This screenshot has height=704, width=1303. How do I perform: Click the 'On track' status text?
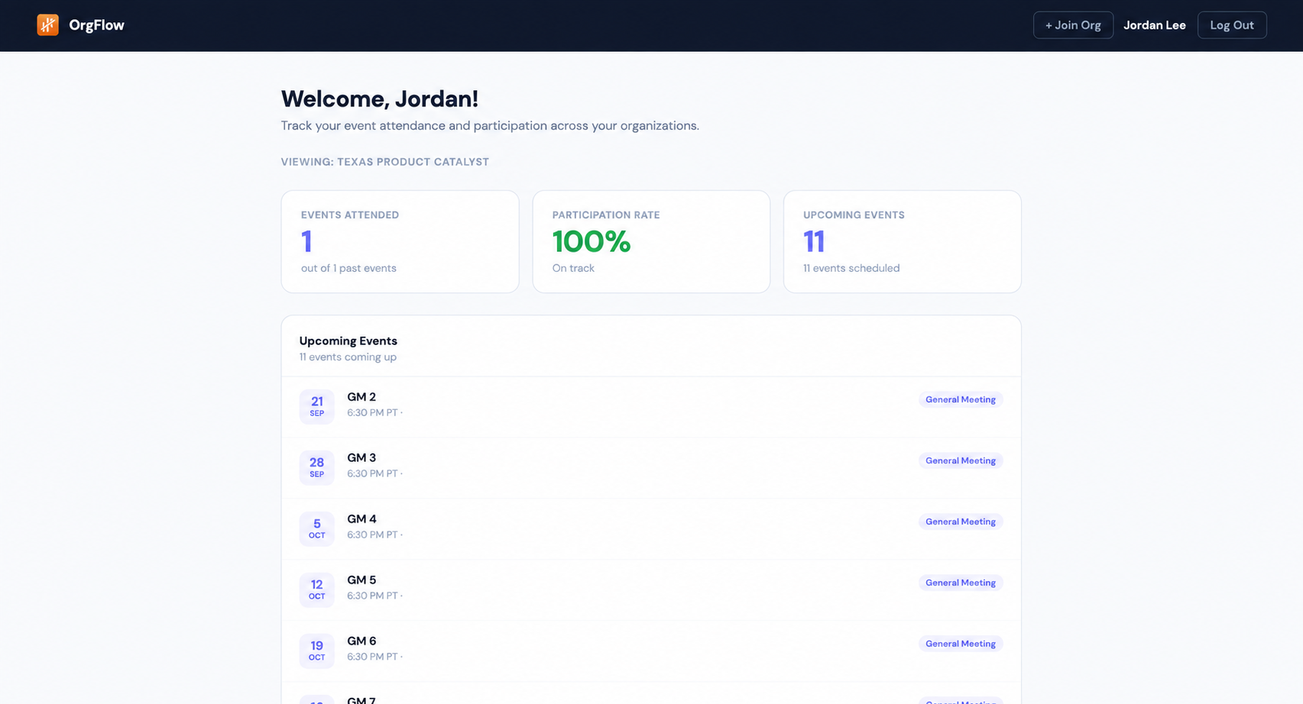pos(573,268)
